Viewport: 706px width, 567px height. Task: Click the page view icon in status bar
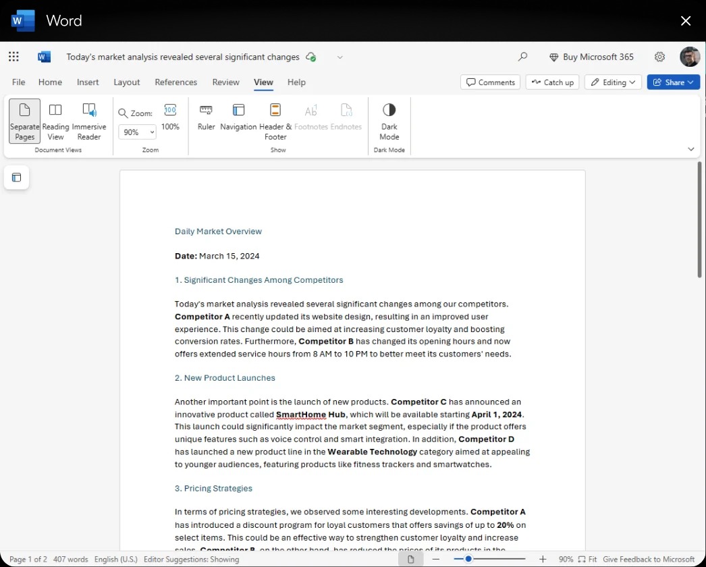point(410,560)
